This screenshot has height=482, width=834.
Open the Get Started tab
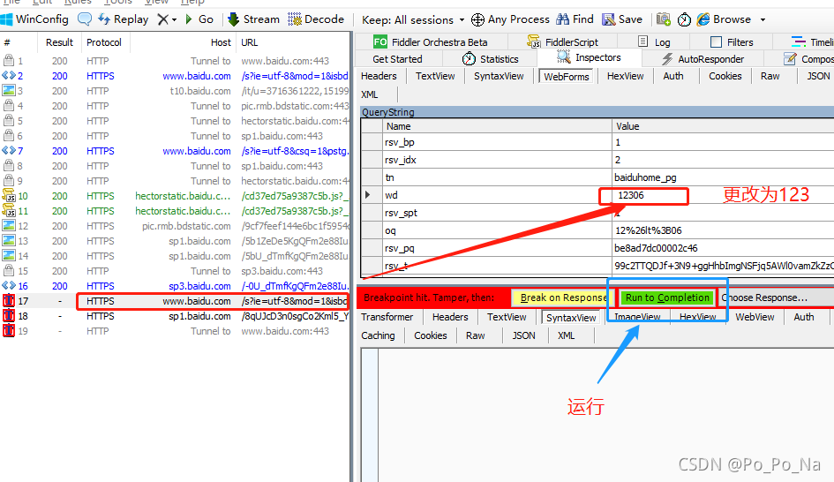(x=397, y=59)
